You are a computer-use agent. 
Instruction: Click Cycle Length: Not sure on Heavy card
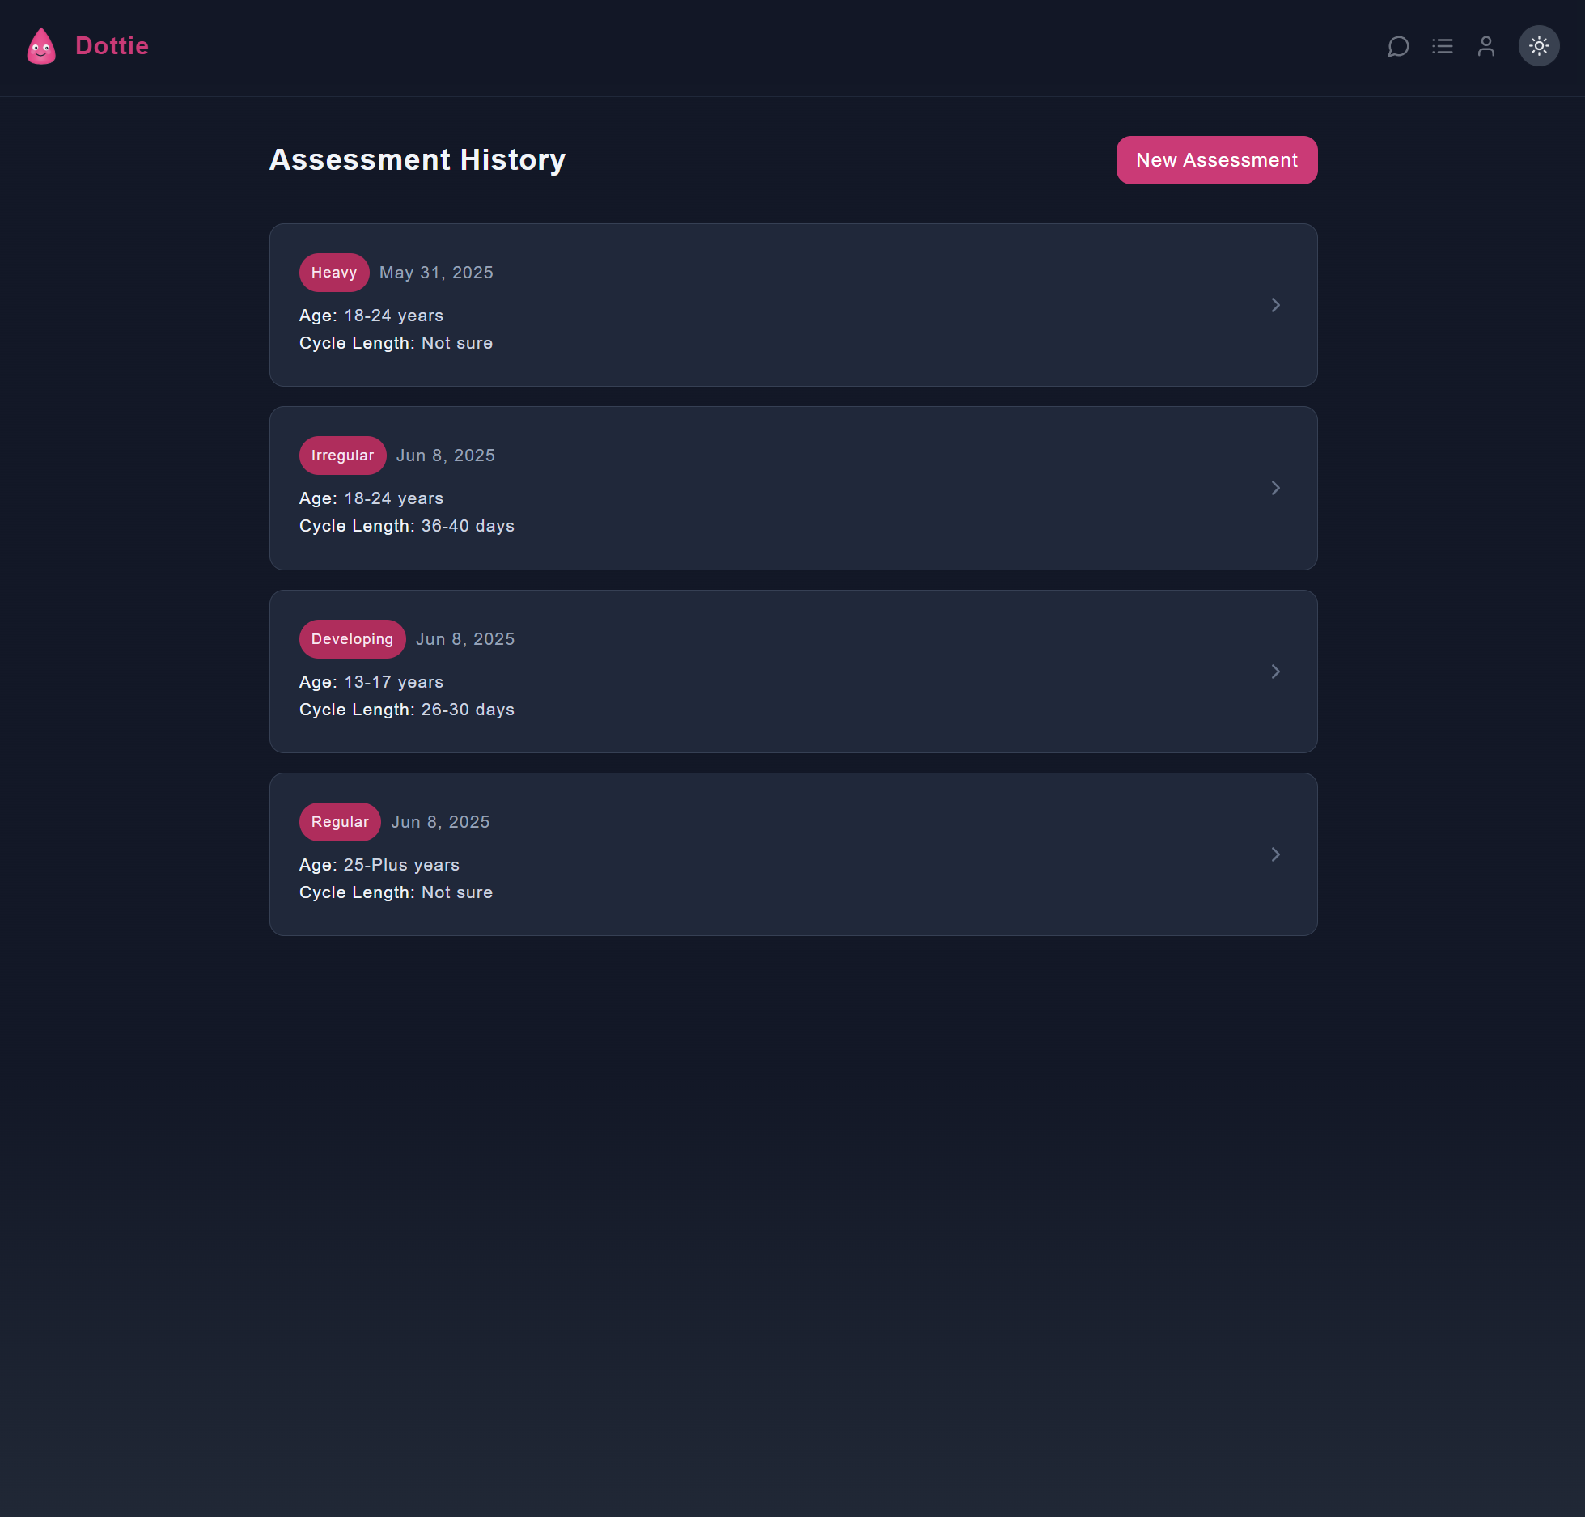coord(396,343)
